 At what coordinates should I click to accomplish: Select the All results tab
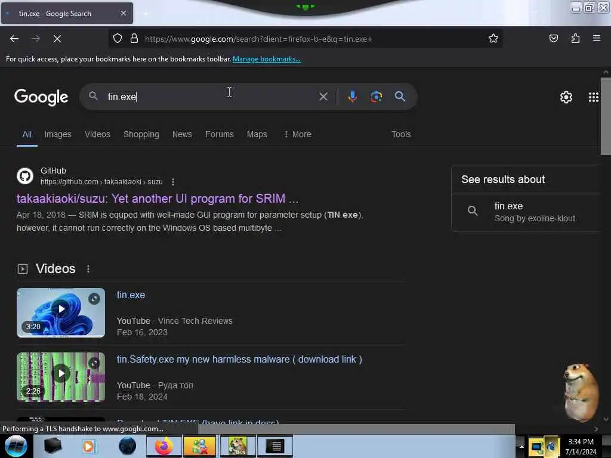tap(27, 134)
